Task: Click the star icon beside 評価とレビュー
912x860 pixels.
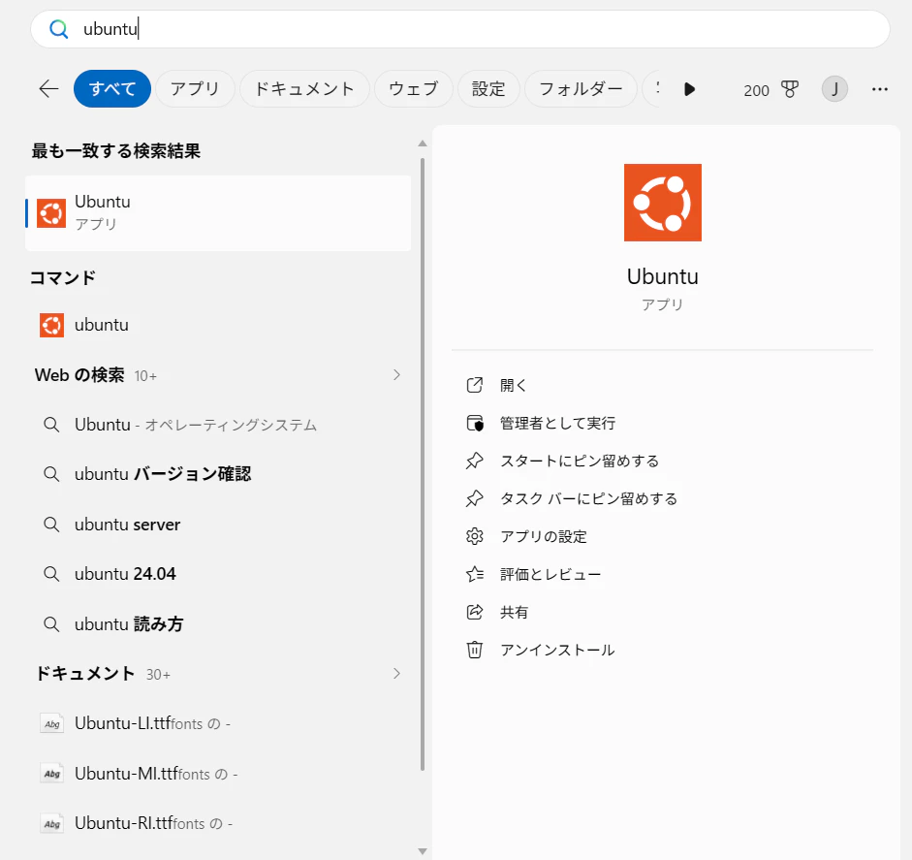Action: [475, 574]
